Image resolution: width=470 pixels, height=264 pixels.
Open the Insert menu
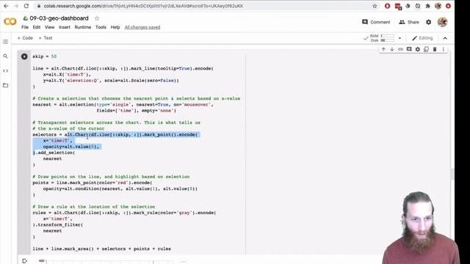tap(65, 27)
